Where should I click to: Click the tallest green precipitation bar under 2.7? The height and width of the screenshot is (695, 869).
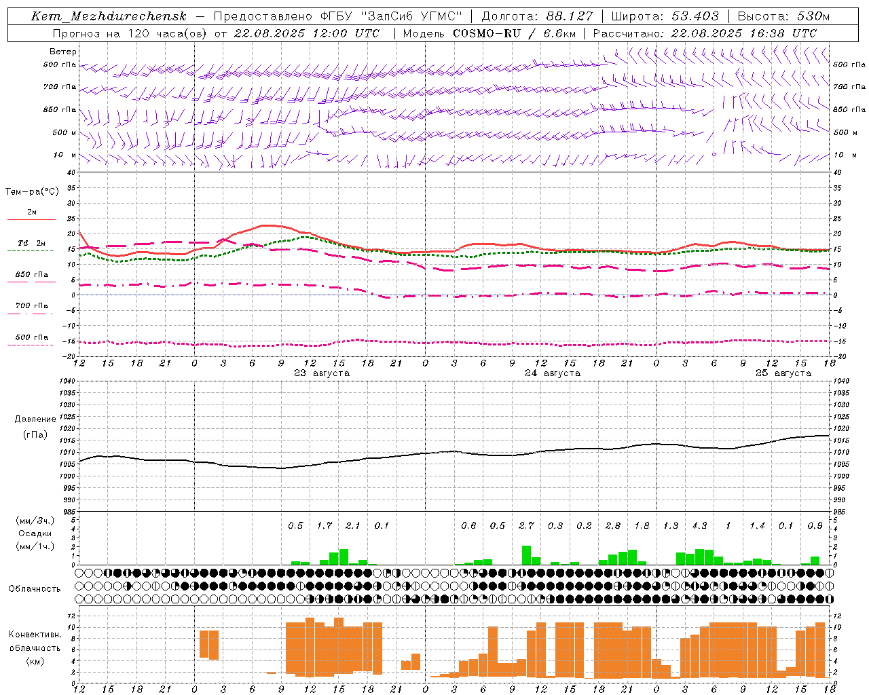click(x=526, y=555)
